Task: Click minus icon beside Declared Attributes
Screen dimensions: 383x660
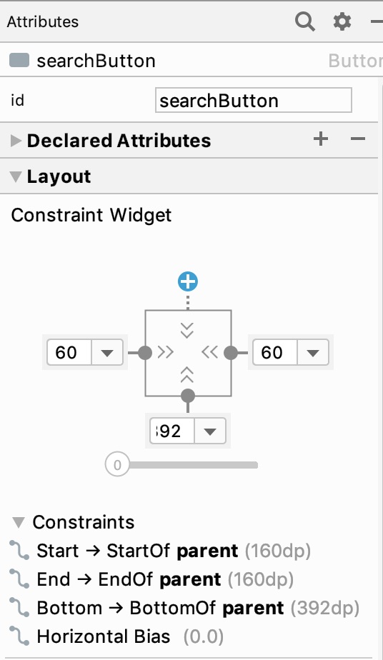Action: 358,139
